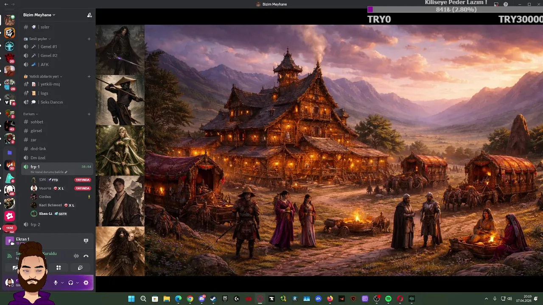
Task: Select the blonde elf archer character portrait
Action: (120, 150)
